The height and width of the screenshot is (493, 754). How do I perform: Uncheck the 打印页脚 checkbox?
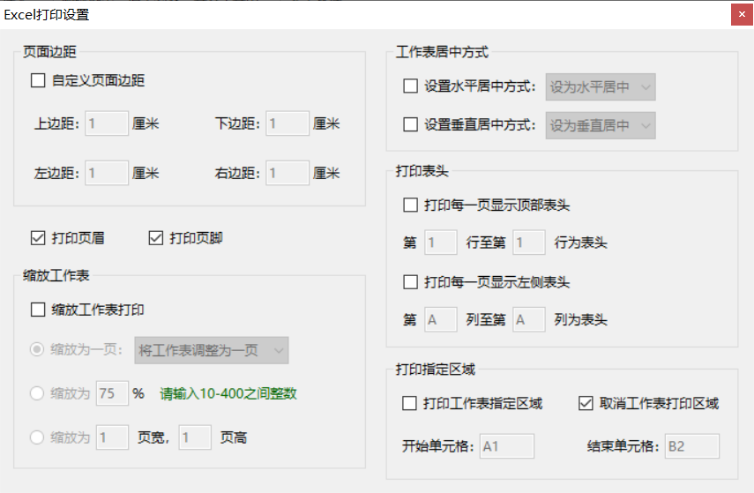click(x=156, y=238)
